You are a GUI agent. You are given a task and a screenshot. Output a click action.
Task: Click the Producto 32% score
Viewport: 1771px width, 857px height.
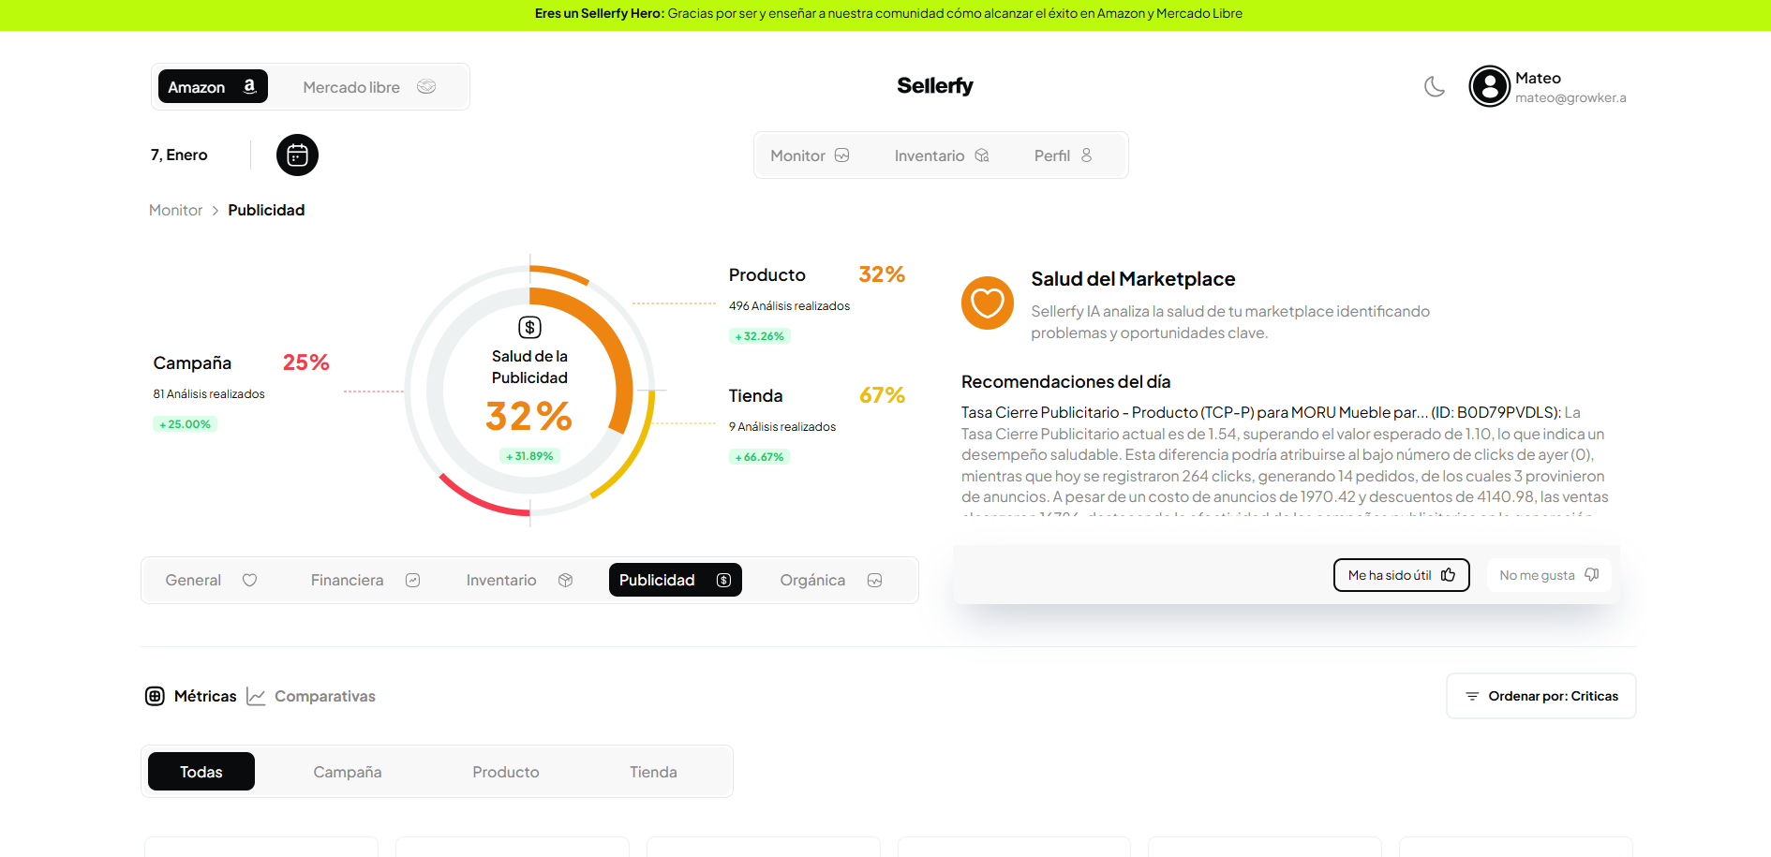tap(882, 274)
